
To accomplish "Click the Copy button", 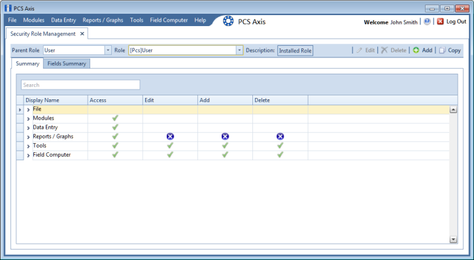I will tap(450, 50).
